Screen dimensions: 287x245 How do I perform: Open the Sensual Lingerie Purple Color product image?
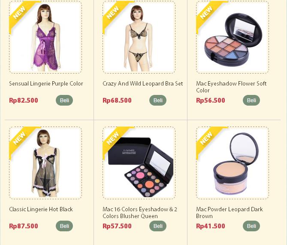point(45,37)
